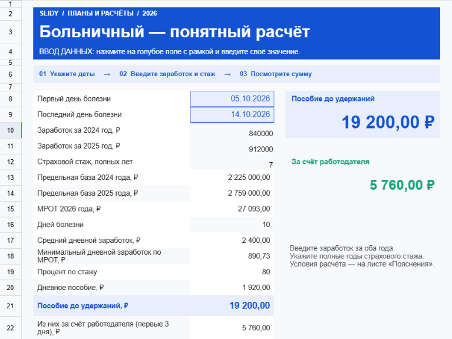Click the 2025 earnings value 912000

point(260,149)
